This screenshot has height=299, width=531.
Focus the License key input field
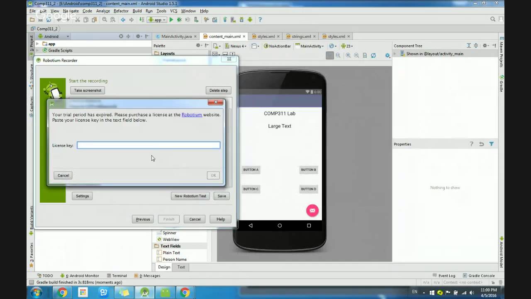pyautogui.click(x=149, y=145)
